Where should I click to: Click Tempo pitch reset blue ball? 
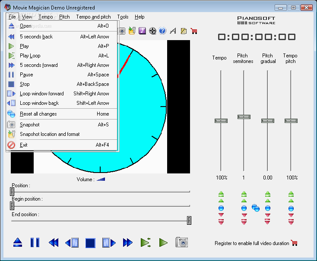291,208
